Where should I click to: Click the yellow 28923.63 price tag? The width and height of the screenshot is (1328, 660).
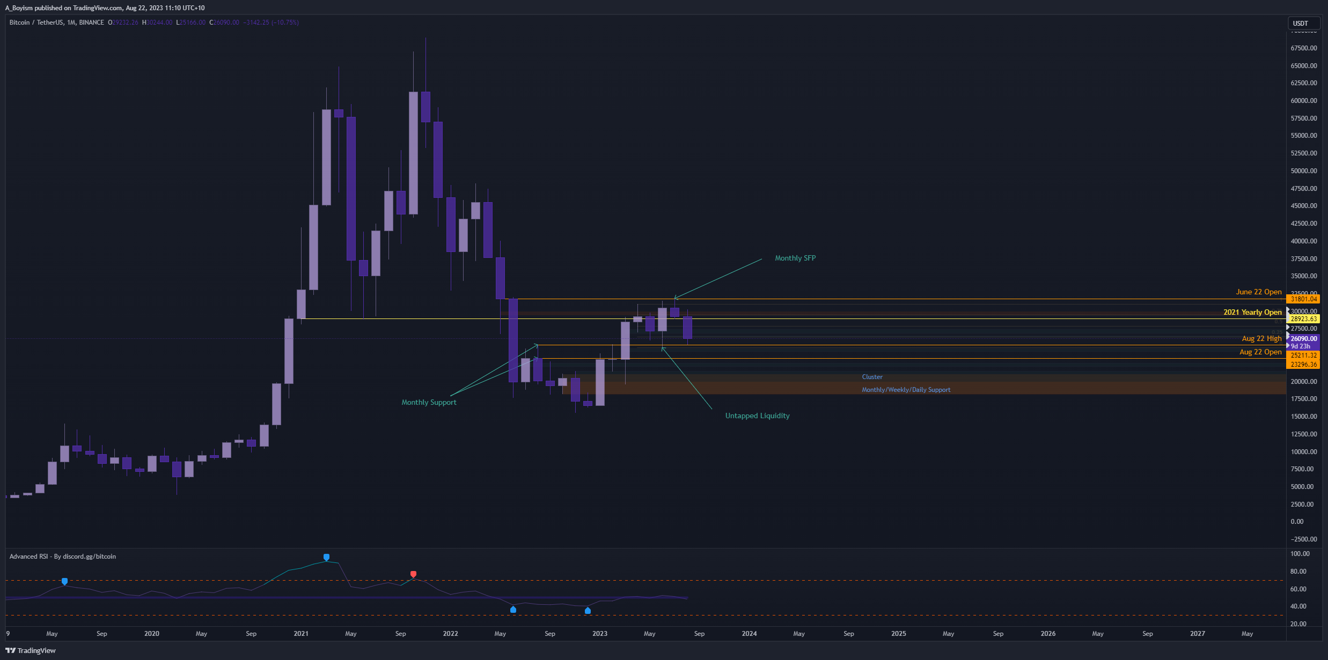[1303, 319]
